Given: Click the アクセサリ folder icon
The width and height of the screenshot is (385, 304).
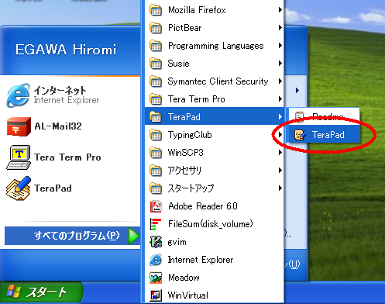Looking at the screenshot, I should point(156,171).
